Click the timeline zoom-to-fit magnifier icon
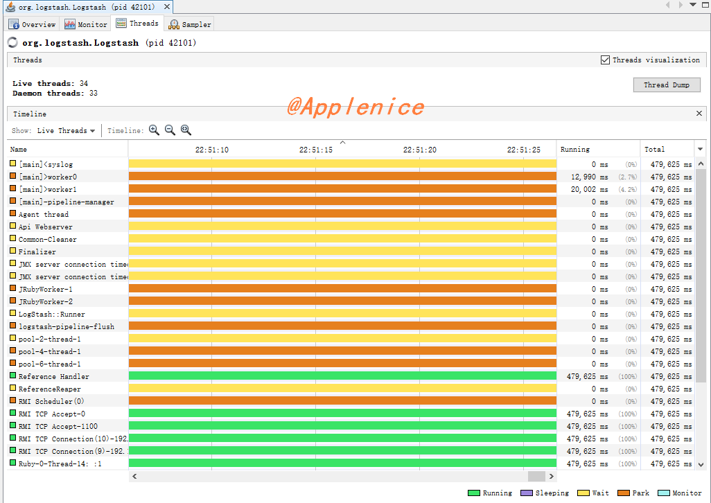711x503 pixels. 186,130
